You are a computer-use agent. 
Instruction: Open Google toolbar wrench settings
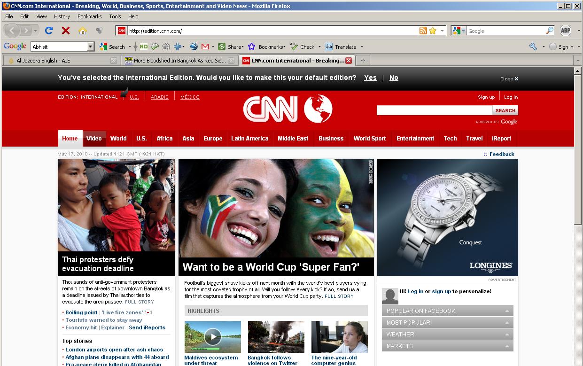click(533, 47)
